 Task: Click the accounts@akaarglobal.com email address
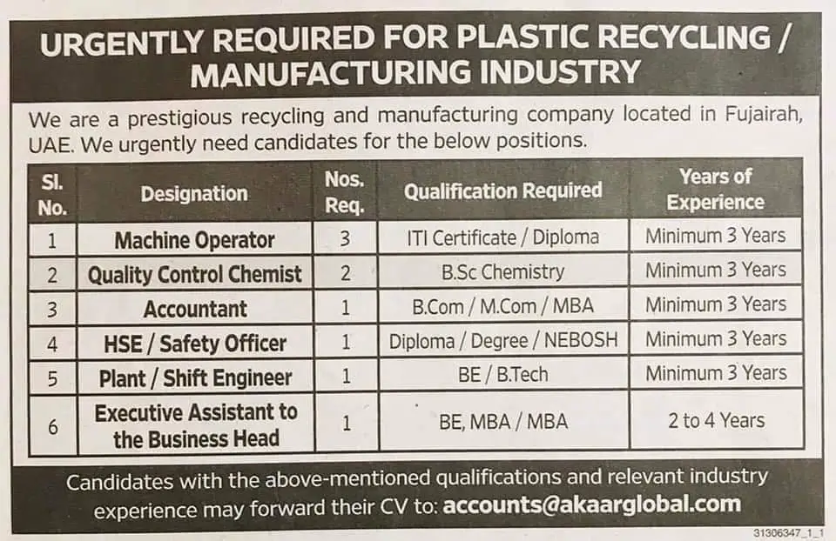coord(591,504)
